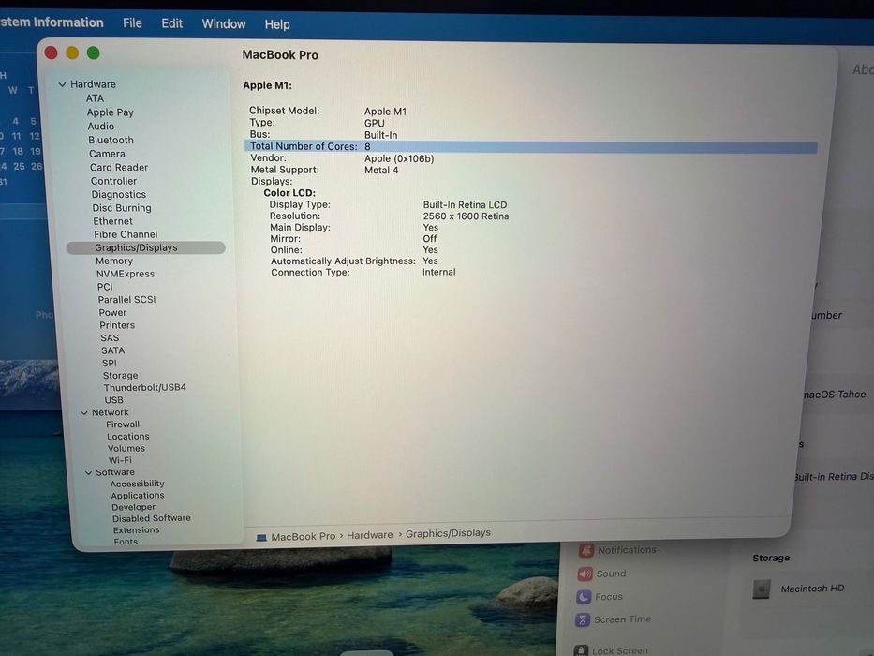Click Graphics/Displays in the bottom path bar
Image resolution: width=874 pixels, height=656 pixels.
click(448, 533)
